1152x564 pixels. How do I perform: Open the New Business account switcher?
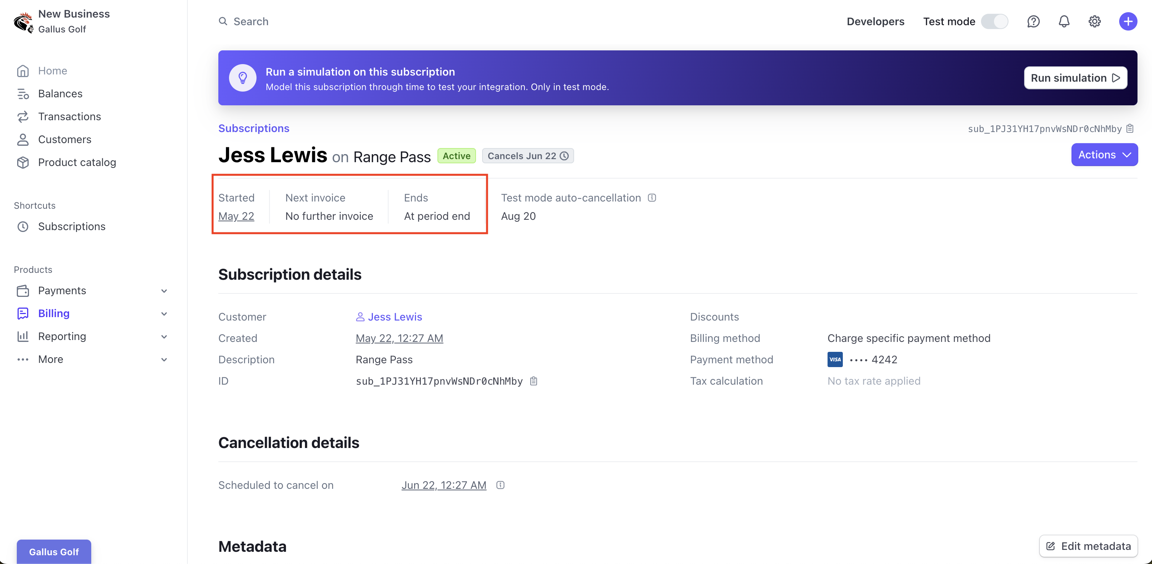click(x=62, y=21)
